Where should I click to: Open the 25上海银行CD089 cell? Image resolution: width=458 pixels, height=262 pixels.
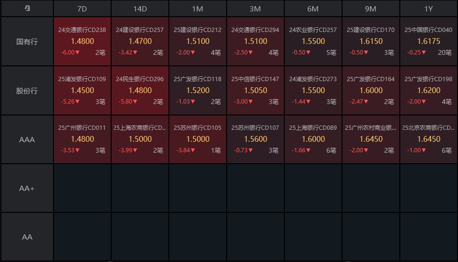[313, 139]
